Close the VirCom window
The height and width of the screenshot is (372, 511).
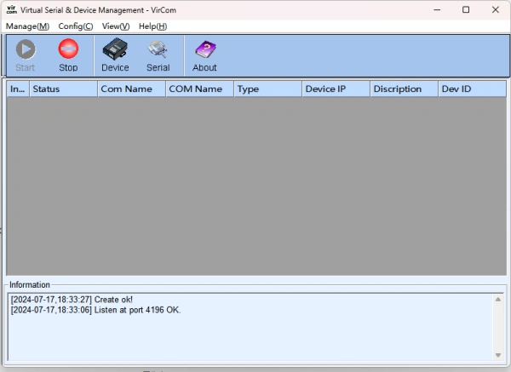(496, 9)
